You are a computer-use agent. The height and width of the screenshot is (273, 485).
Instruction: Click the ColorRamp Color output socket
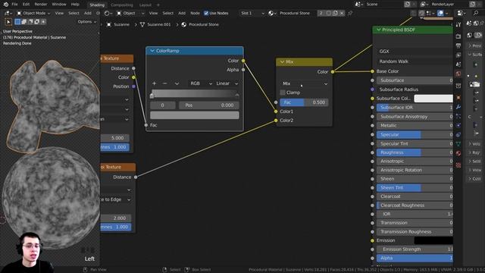(243, 61)
